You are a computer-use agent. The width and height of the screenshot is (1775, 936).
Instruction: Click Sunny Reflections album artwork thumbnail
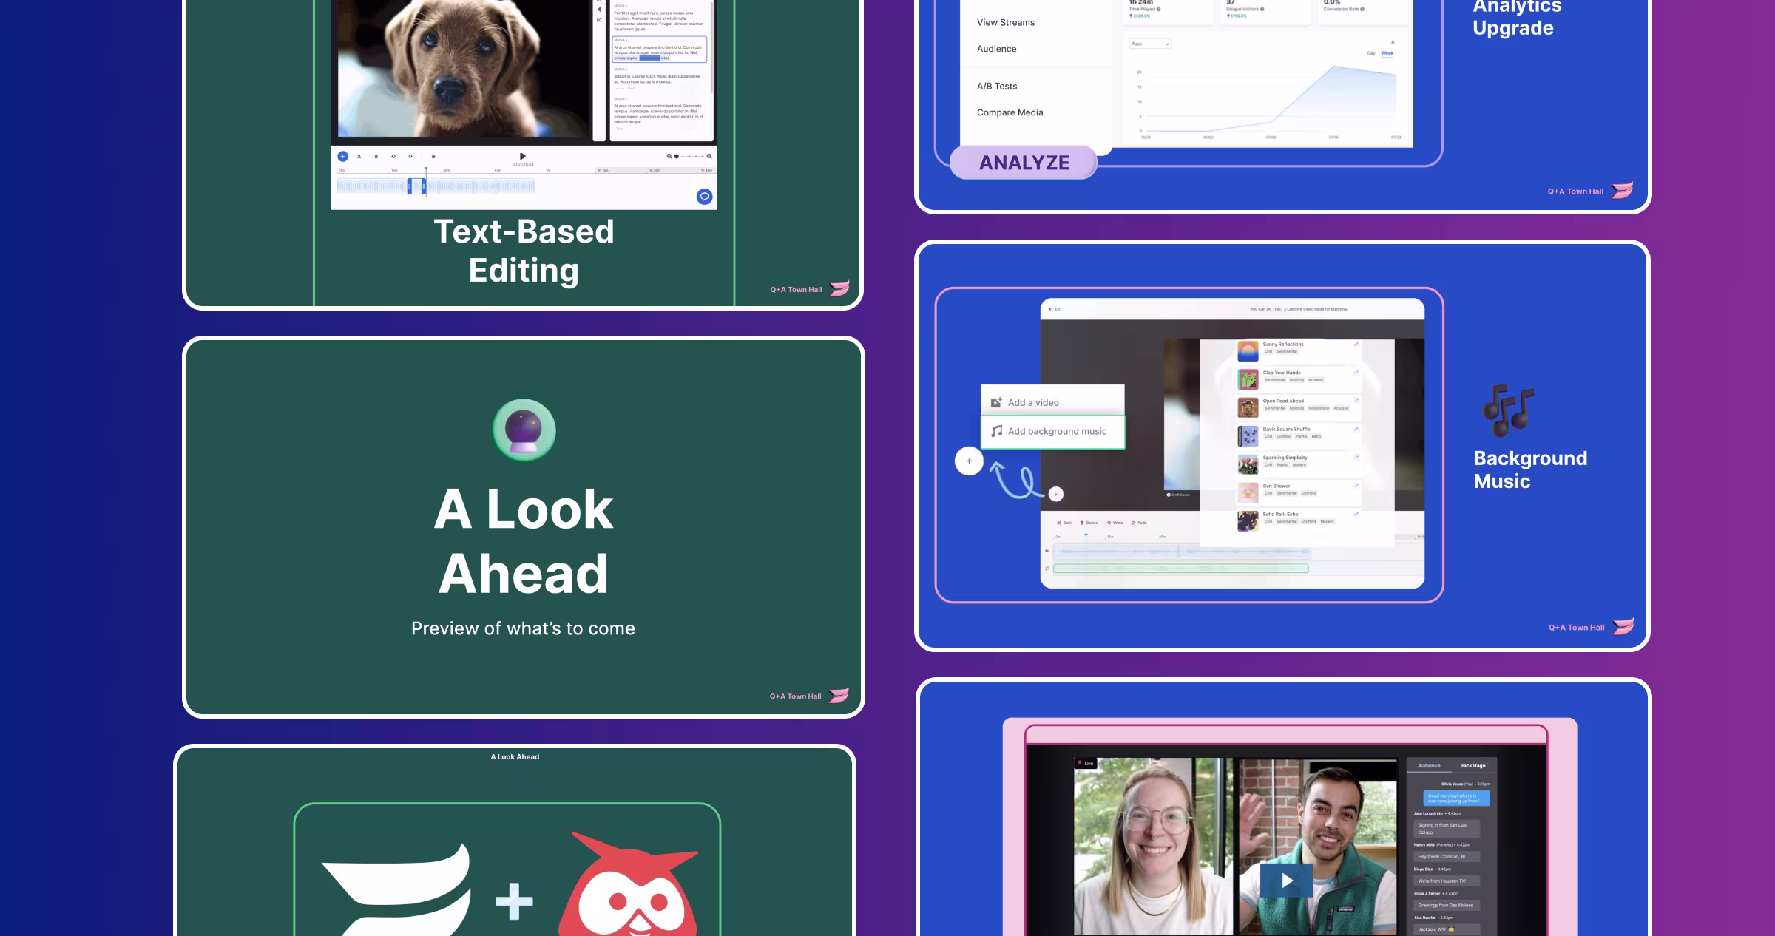[x=1248, y=351]
